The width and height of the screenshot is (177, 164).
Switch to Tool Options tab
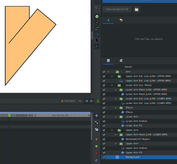pos(108,20)
